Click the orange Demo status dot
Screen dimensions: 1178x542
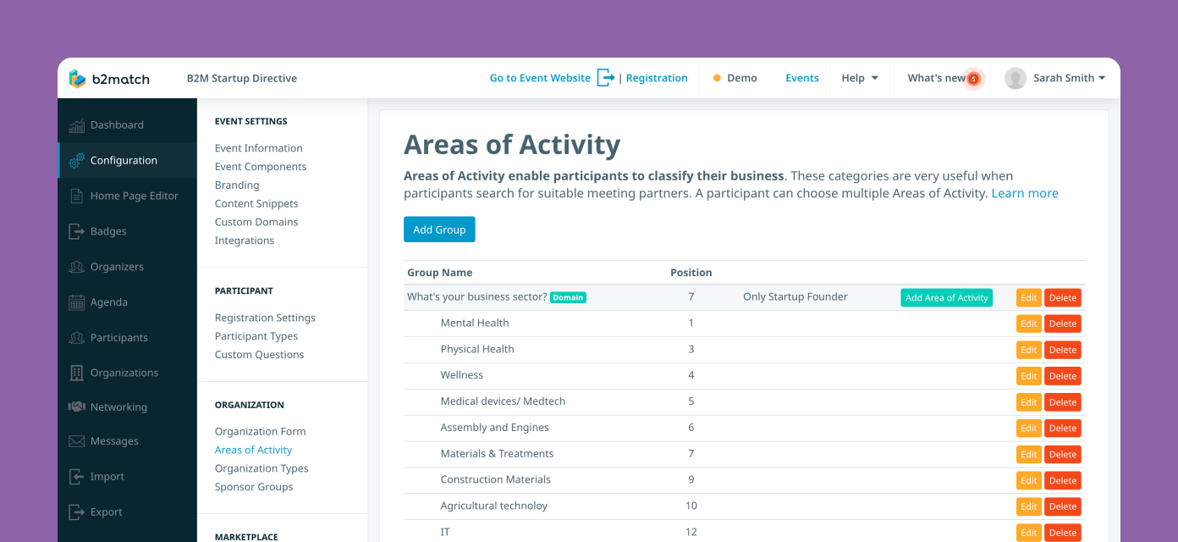[x=717, y=78]
